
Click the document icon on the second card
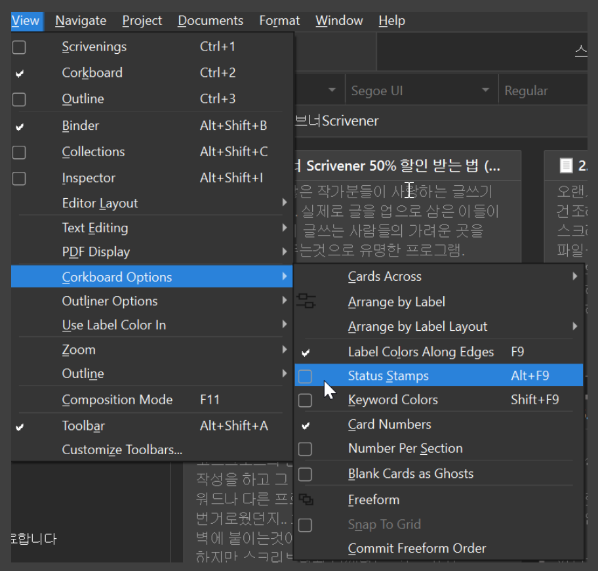[566, 165]
